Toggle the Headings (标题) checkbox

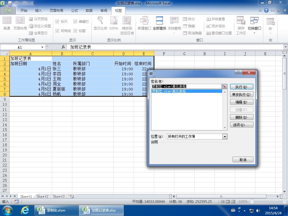pos(75,31)
